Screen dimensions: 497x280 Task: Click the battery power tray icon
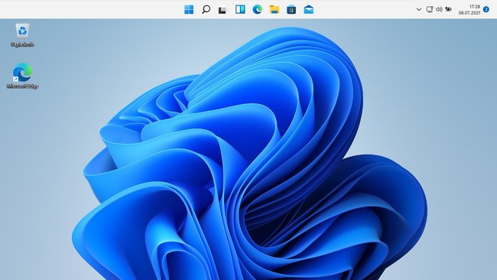coord(448,9)
